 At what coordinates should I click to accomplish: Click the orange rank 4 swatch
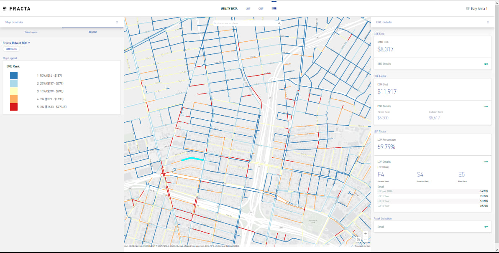click(14, 99)
